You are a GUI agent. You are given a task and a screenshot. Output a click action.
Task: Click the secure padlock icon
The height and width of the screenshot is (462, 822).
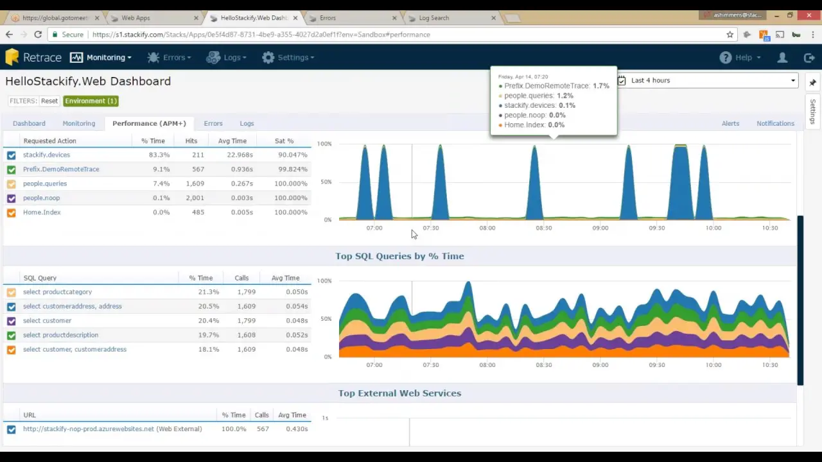55,35
